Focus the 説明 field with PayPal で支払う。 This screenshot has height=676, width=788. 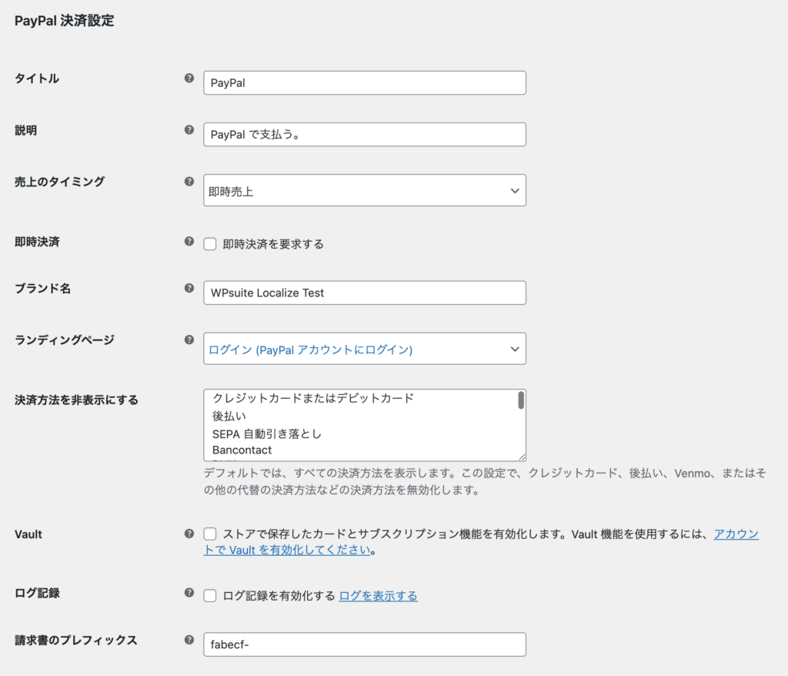(x=364, y=134)
